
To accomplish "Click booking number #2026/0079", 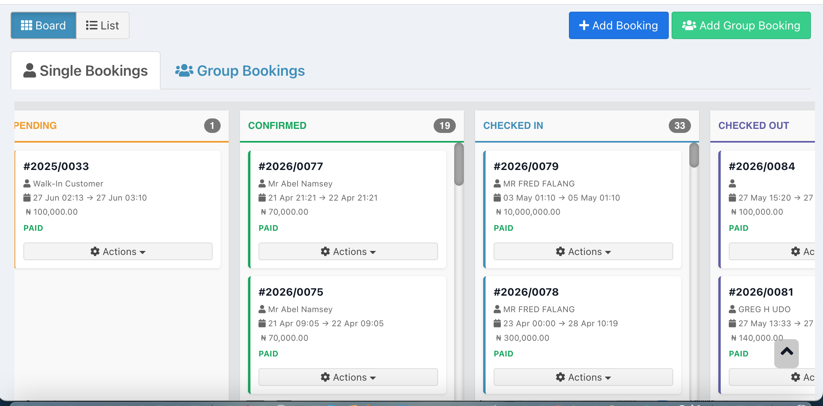I will [526, 166].
